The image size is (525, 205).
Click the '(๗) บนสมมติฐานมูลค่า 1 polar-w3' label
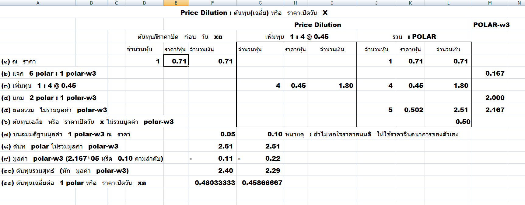pos(53,134)
